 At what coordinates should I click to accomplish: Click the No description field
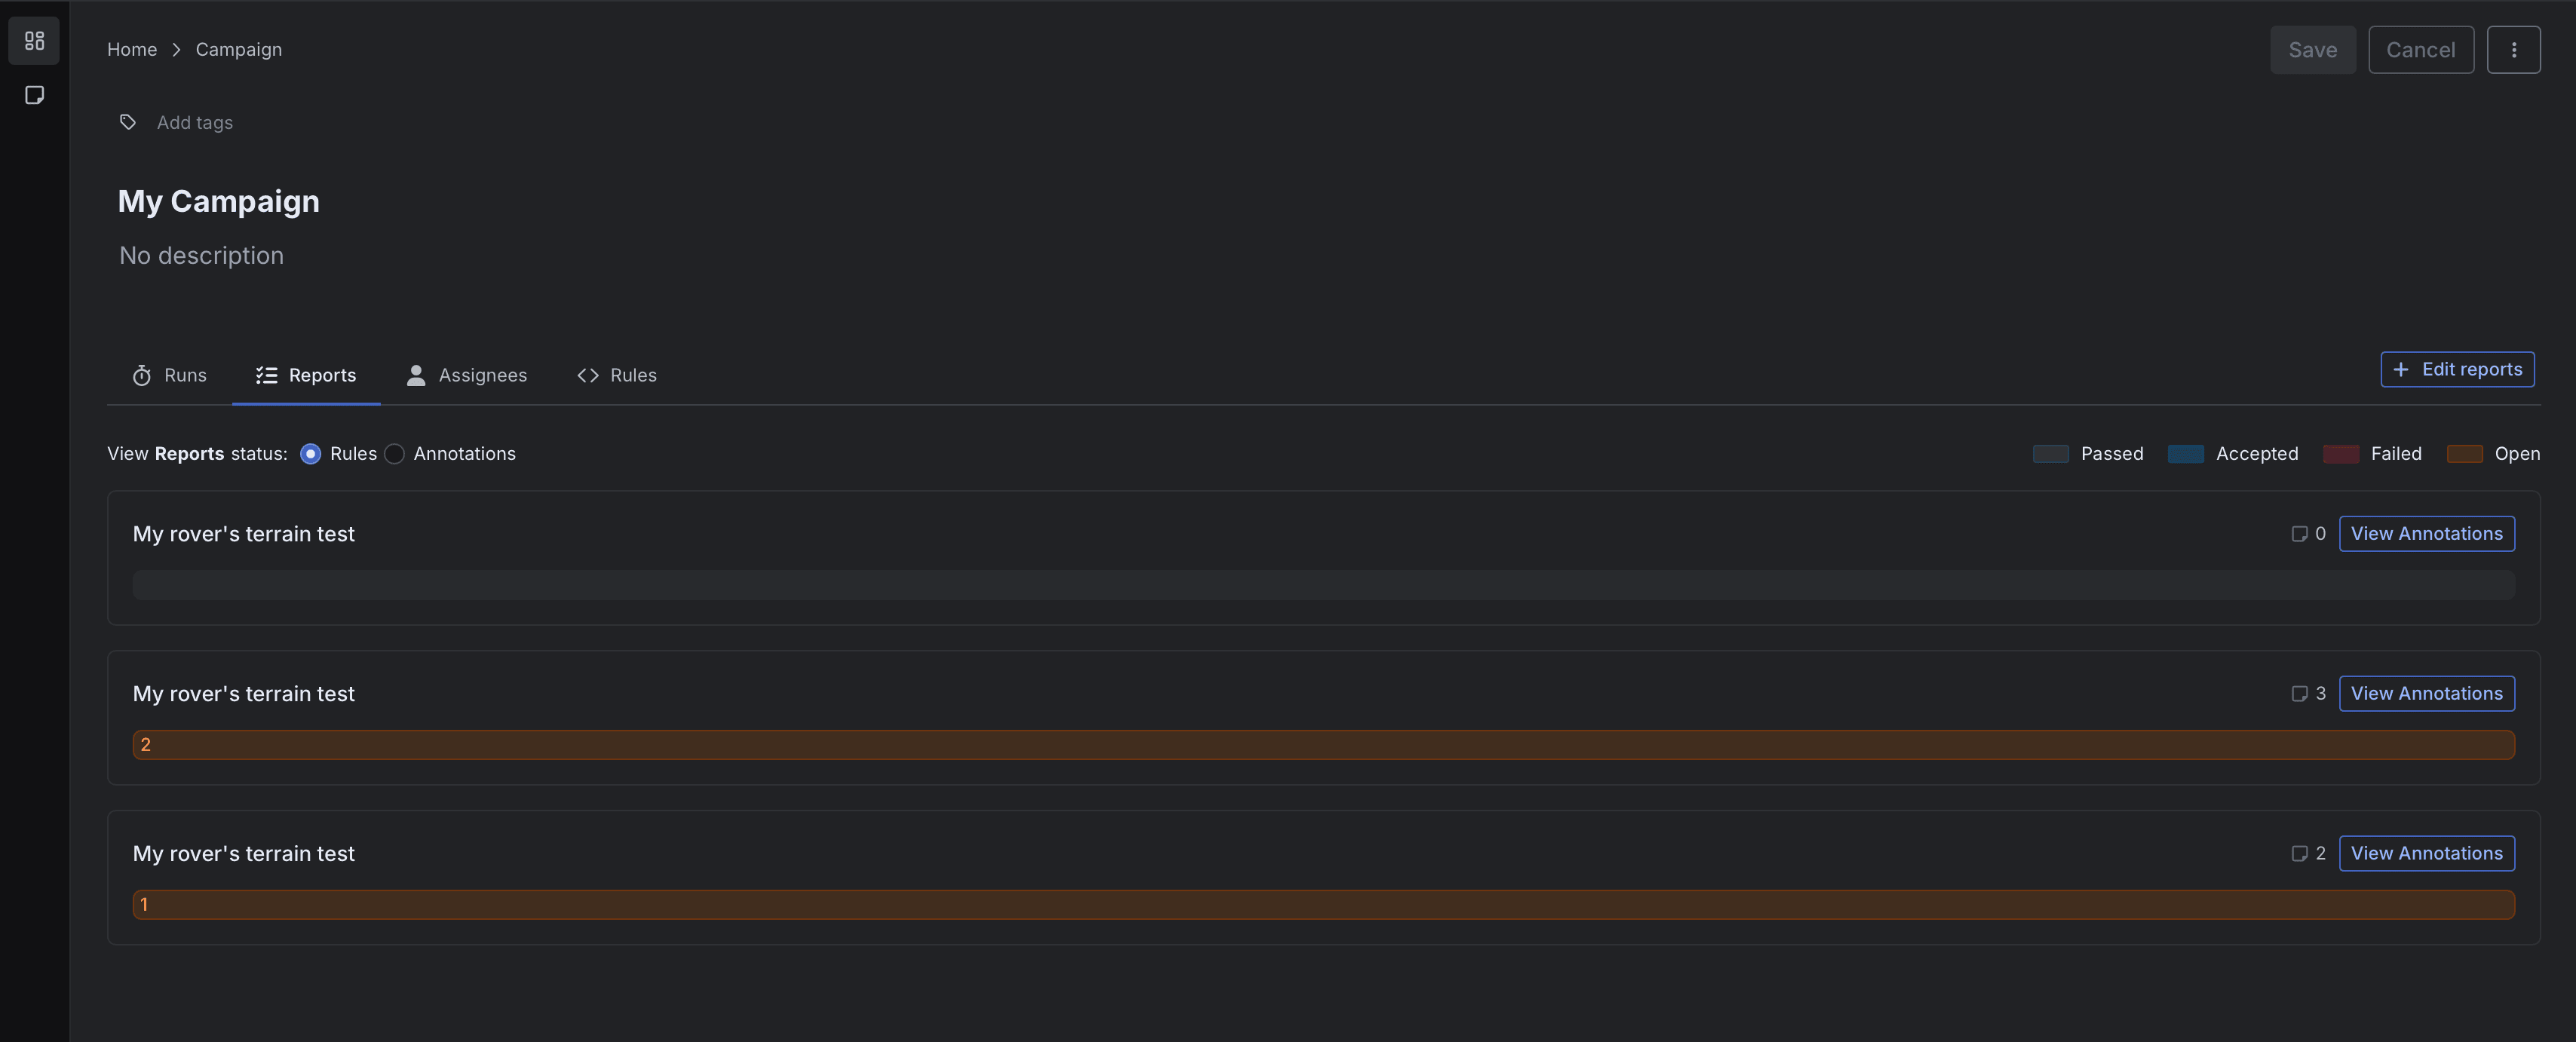pyautogui.click(x=201, y=256)
